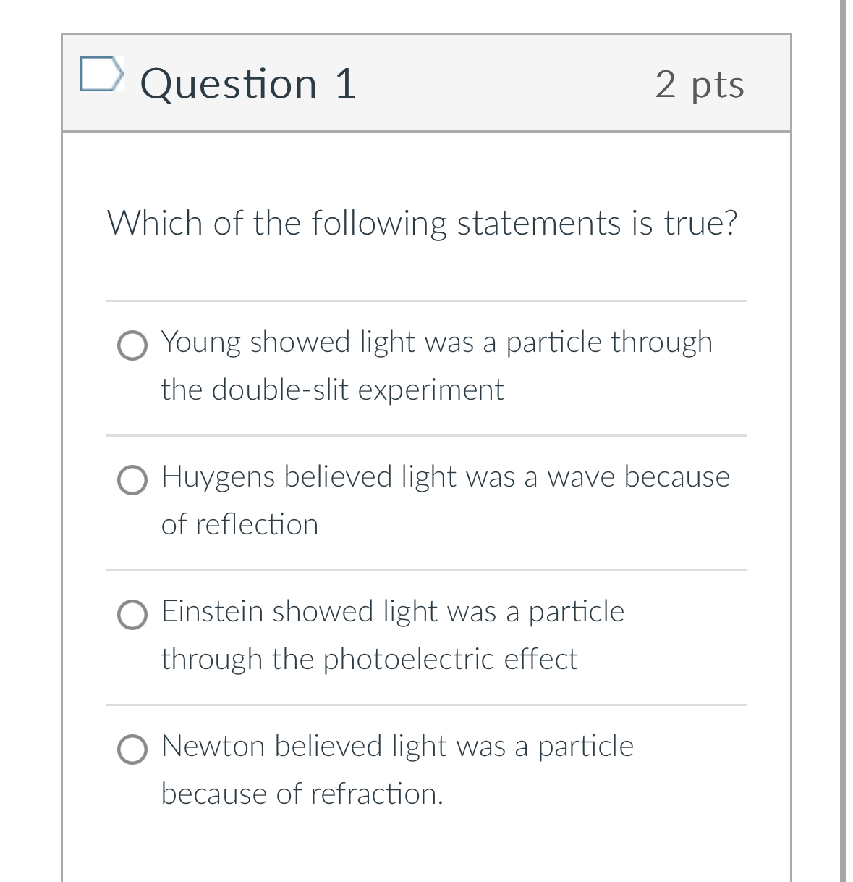Viewport: 853px width, 882px height.
Task: Pick the Newton refraction radio button
Action: [132, 750]
